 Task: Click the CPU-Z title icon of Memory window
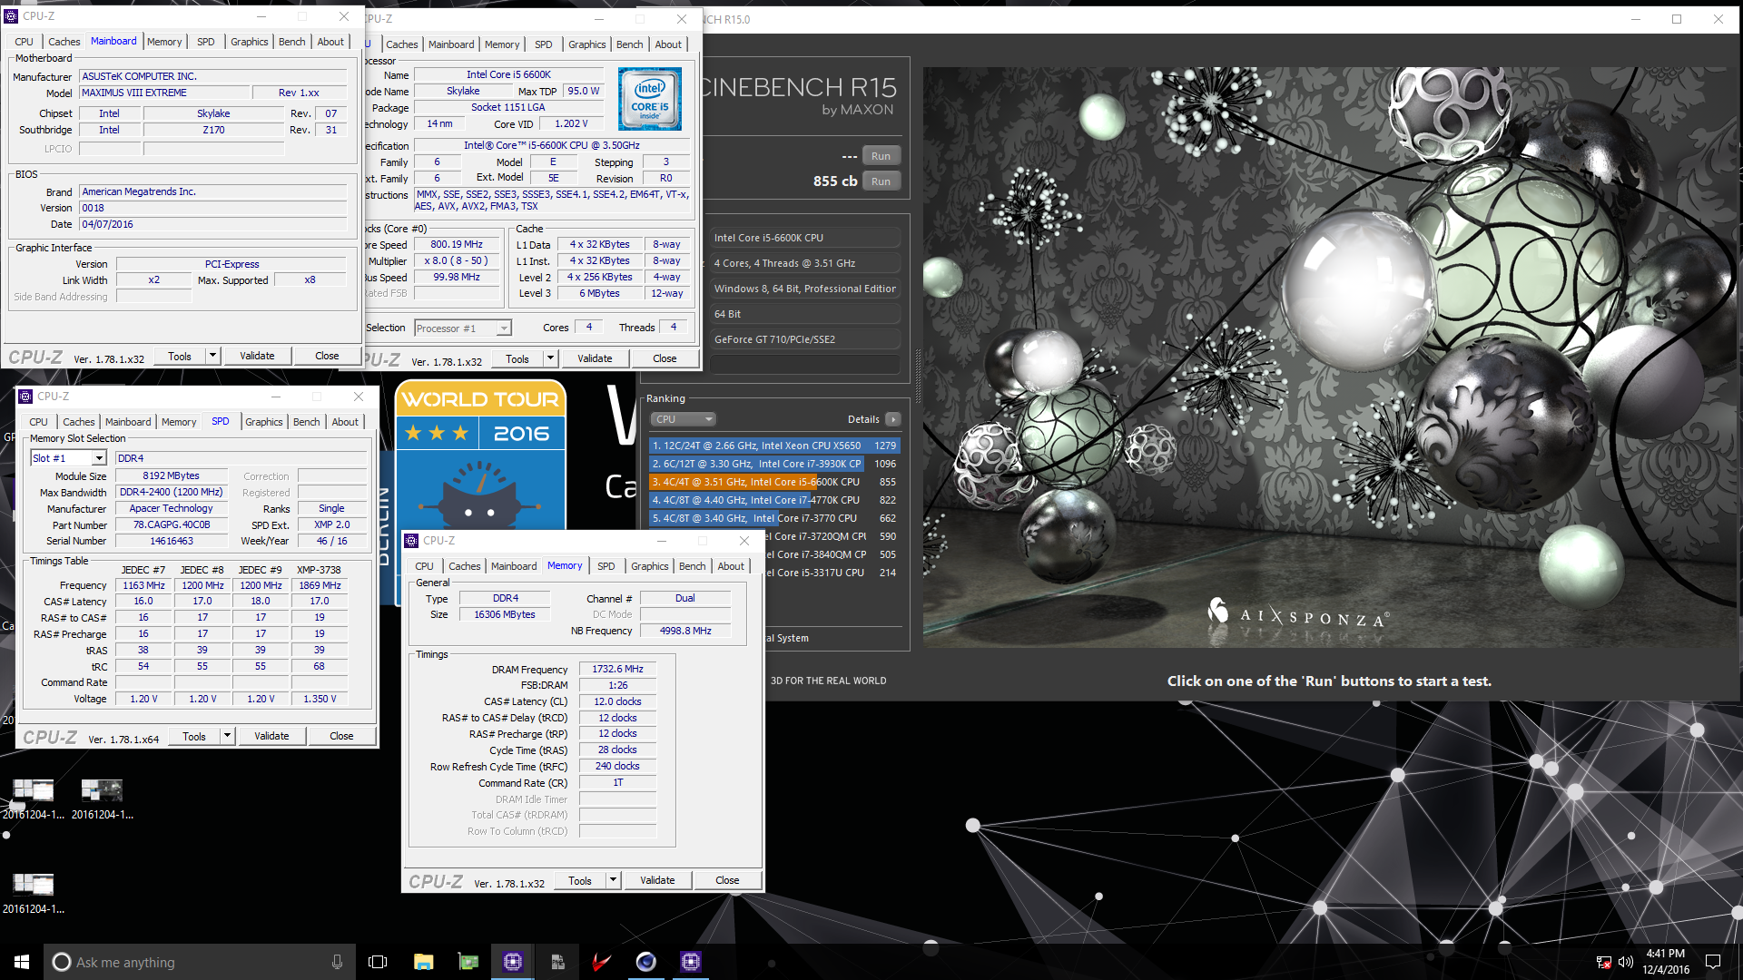pos(412,541)
